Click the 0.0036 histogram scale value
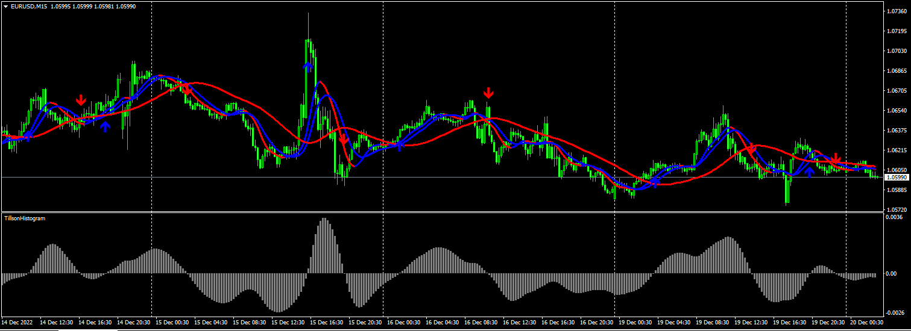This screenshot has width=911, height=331. click(x=894, y=217)
